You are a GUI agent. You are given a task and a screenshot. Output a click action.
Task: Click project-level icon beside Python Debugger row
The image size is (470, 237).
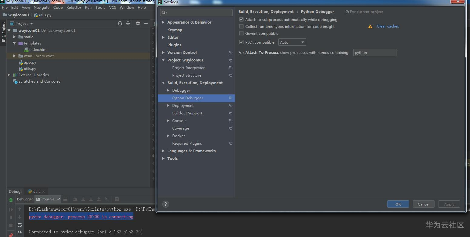click(x=230, y=98)
